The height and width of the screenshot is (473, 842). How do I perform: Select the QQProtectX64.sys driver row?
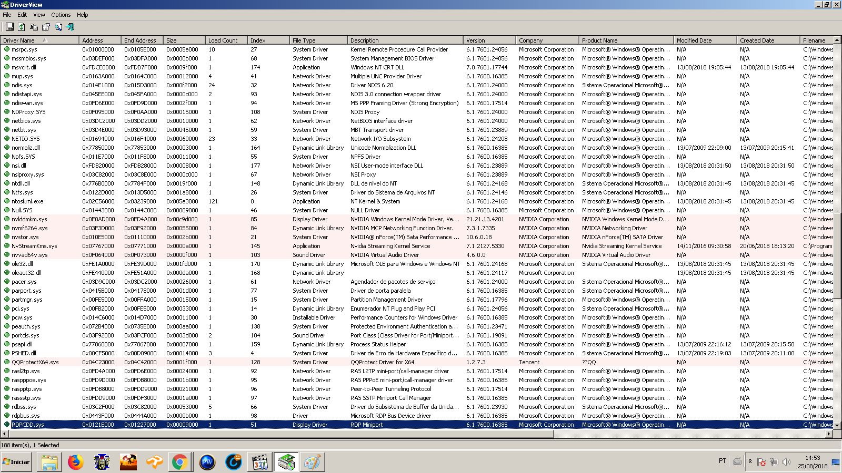point(417,362)
